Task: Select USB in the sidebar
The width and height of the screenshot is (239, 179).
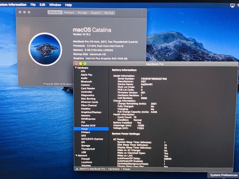Action: click(84, 152)
